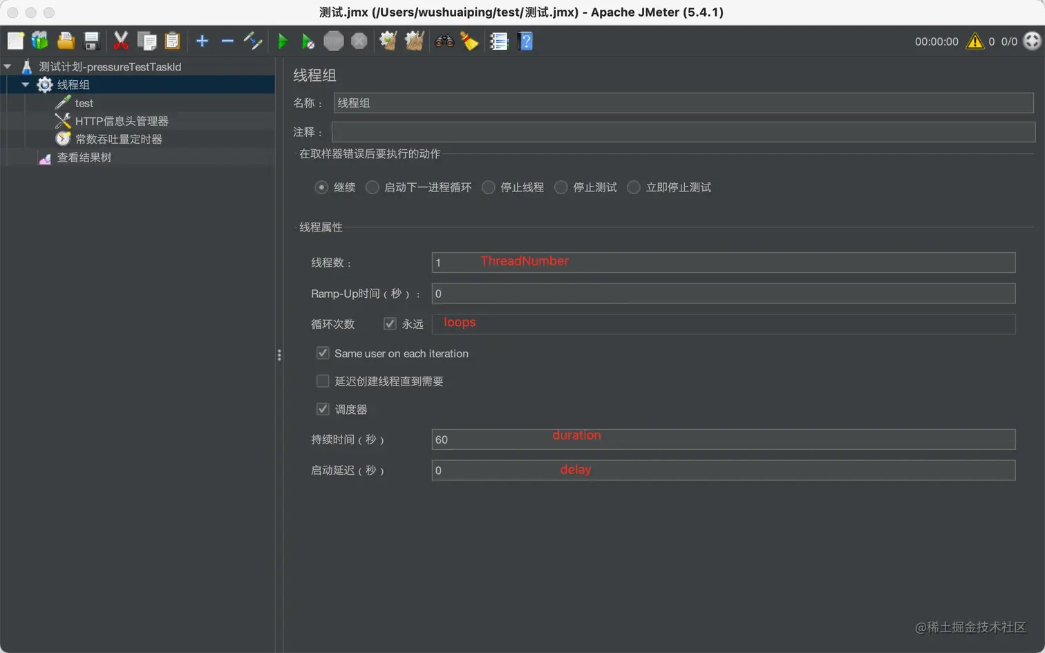Select the test sampler in tree
The image size is (1045, 653).
84,103
